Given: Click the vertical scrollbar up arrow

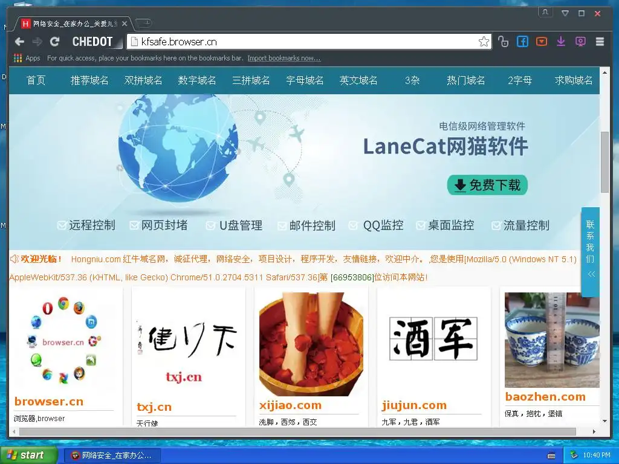Looking at the screenshot, I should (x=604, y=73).
